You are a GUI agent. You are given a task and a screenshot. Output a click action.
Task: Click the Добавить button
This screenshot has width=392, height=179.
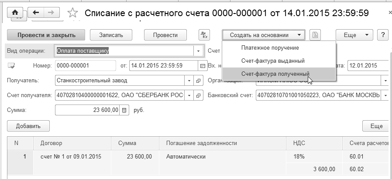(x=28, y=126)
